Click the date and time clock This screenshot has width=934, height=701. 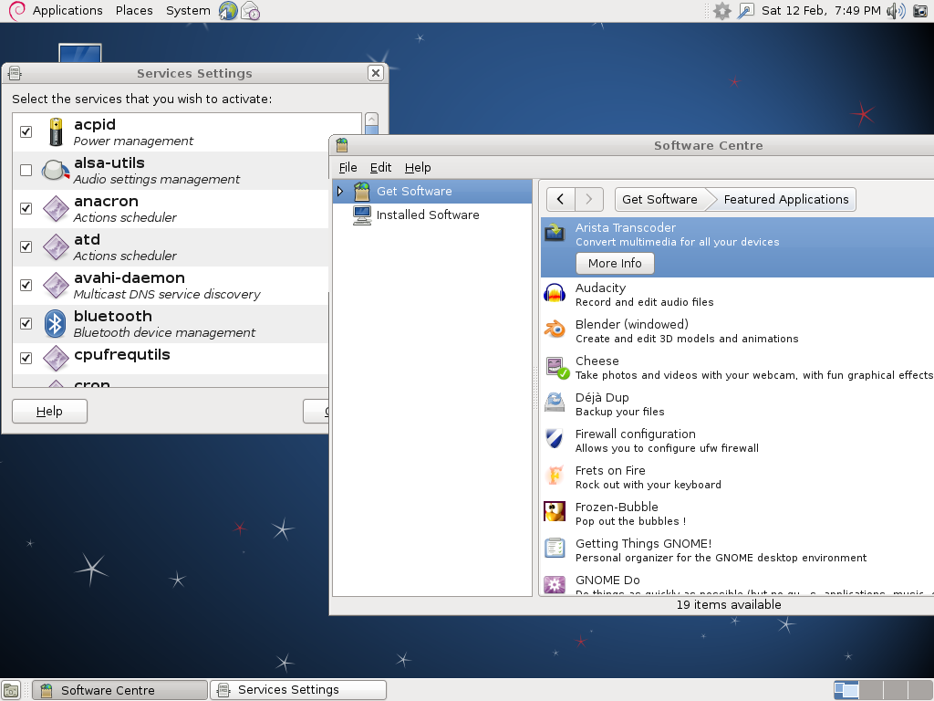pos(821,11)
